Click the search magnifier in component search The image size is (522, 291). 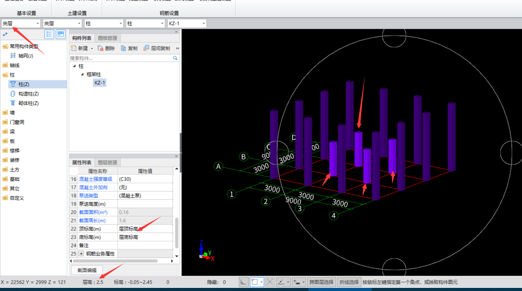click(175, 58)
